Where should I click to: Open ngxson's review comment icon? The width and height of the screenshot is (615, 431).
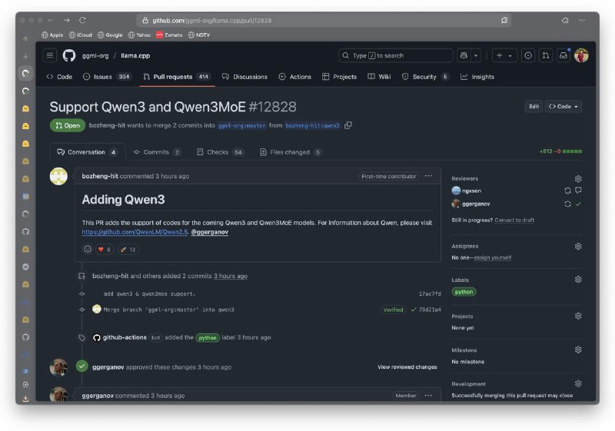point(578,191)
